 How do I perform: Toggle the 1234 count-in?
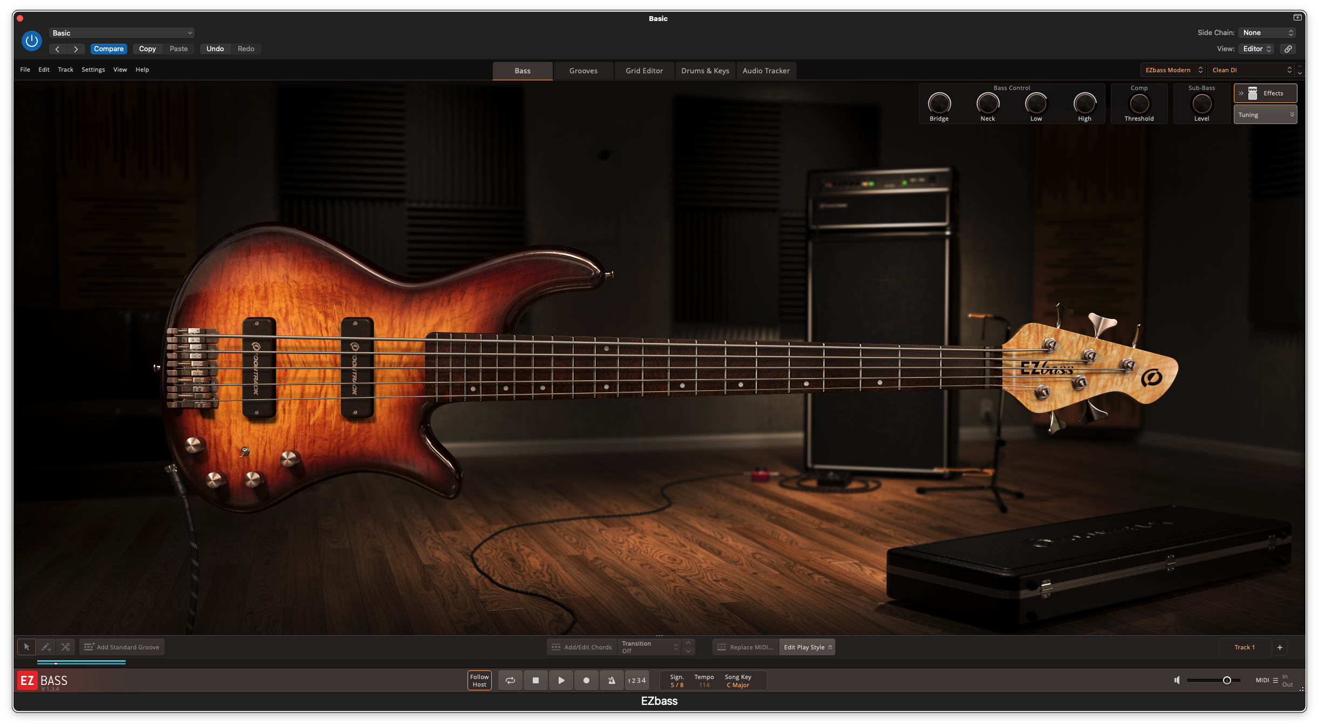(637, 681)
